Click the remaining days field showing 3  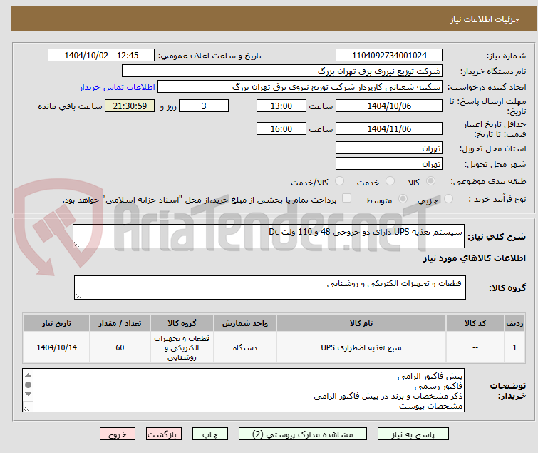click(204, 106)
